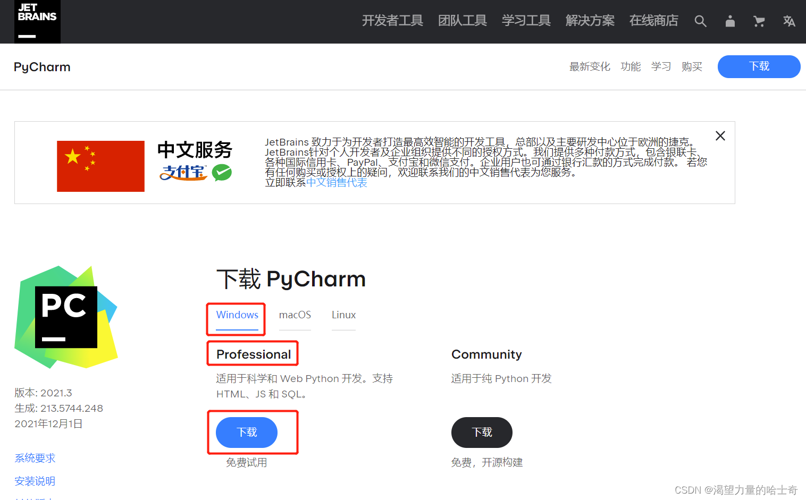Open 功能 features link

click(631, 66)
